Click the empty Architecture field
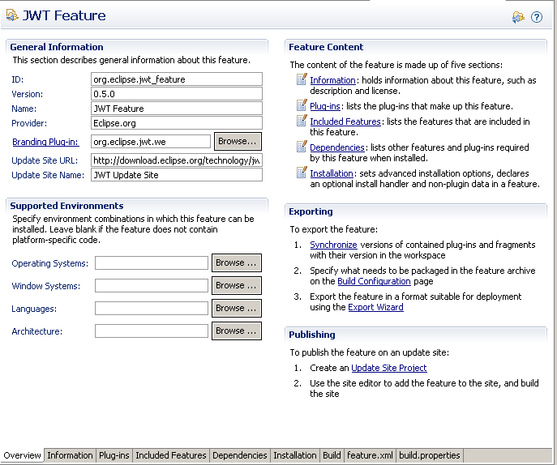Viewport: 557px width, 465px height. tap(152, 331)
